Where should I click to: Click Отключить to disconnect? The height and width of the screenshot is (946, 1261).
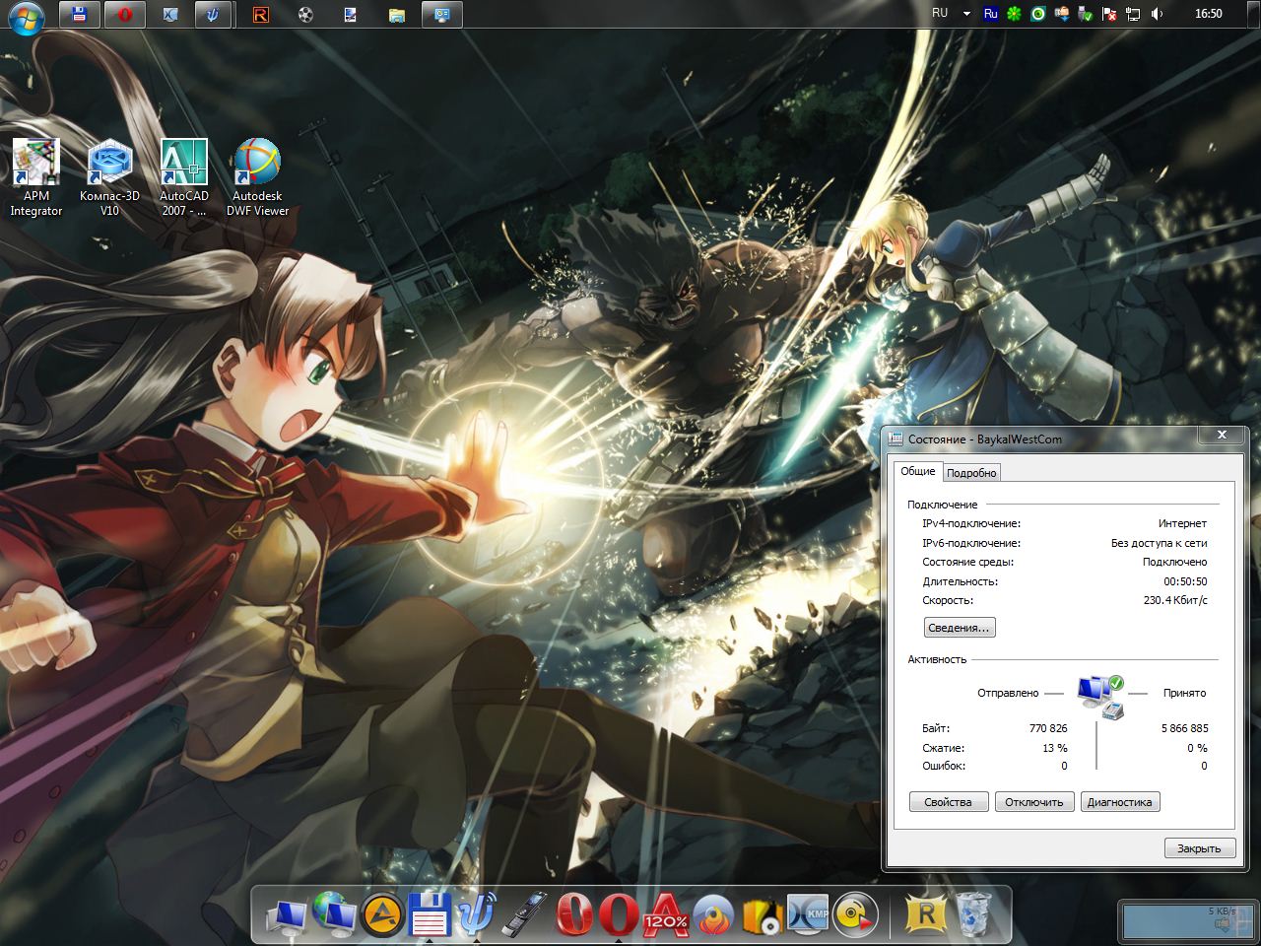click(1033, 802)
